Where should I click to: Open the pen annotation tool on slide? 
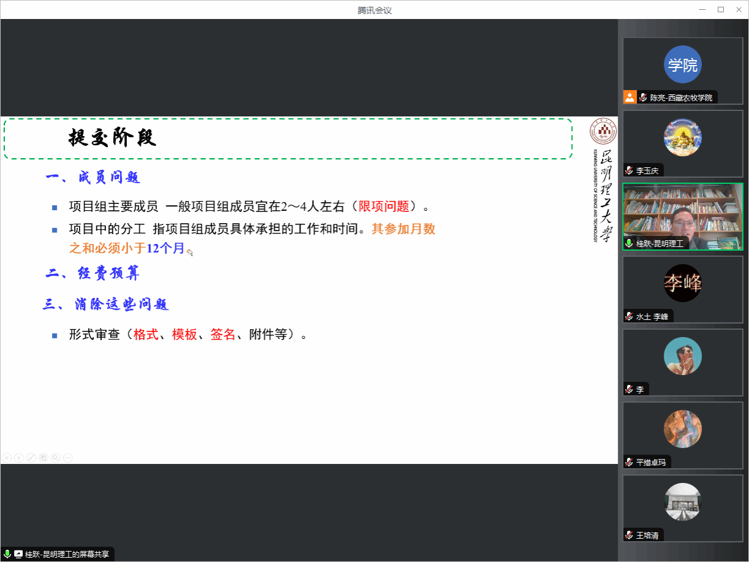pyautogui.click(x=31, y=457)
